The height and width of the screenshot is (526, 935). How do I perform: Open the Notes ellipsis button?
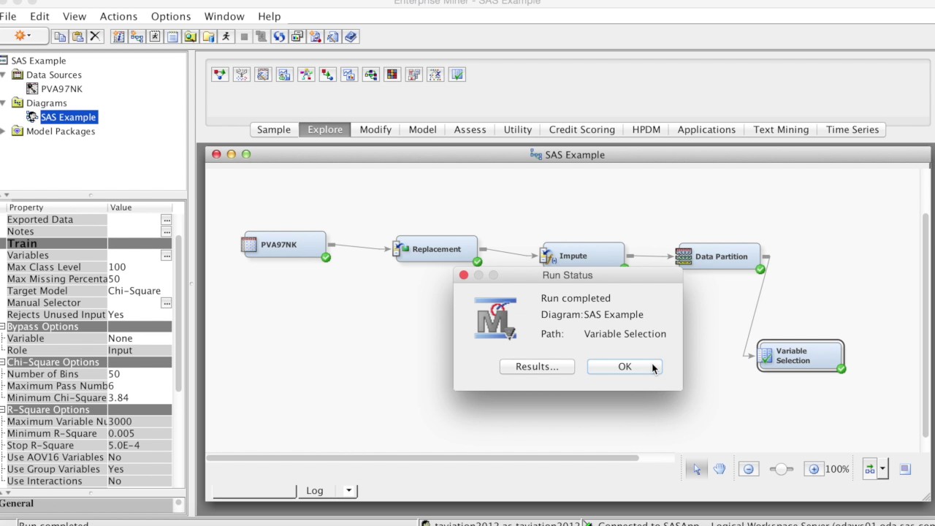point(167,232)
